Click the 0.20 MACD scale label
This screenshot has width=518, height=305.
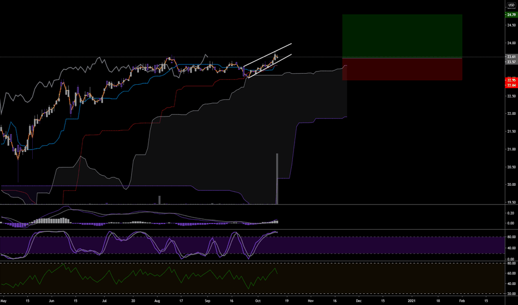pyautogui.click(x=511, y=213)
